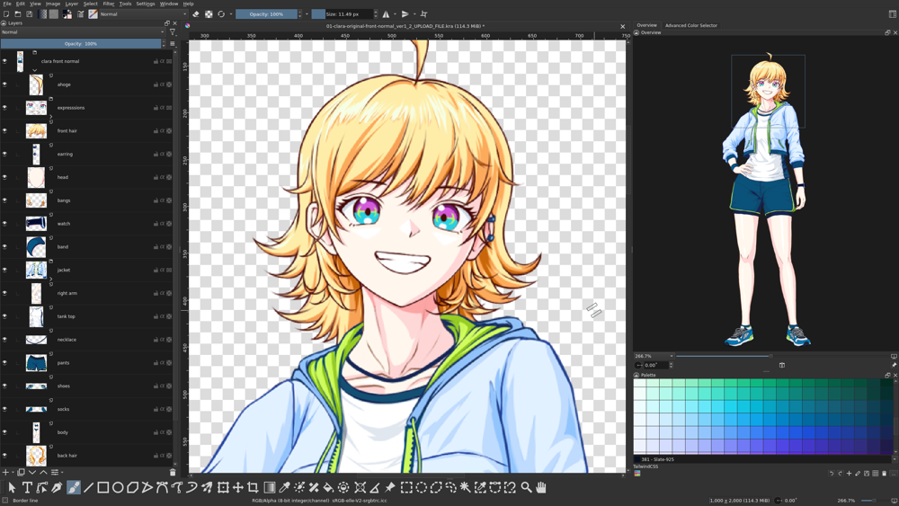Delete layer using trash icon in Layers panel

coord(173,472)
